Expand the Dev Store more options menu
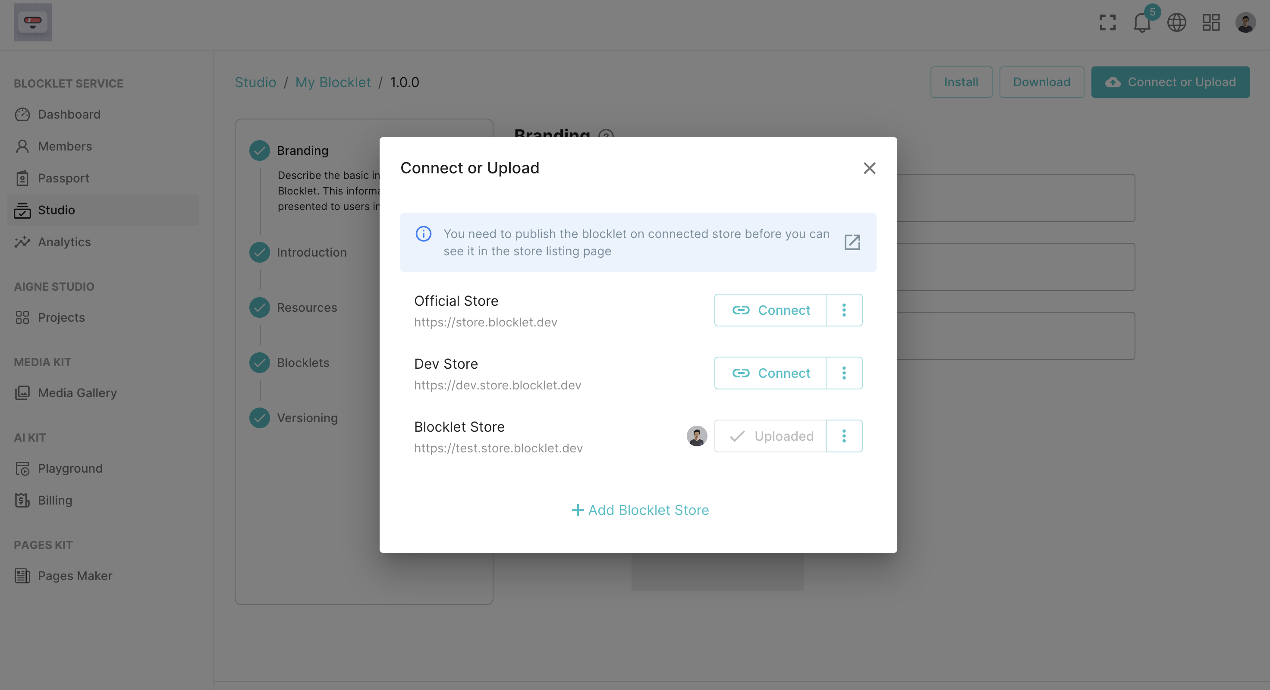This screenshot has width=1270, height=690. pyautogui.click(x=843, y=373)
